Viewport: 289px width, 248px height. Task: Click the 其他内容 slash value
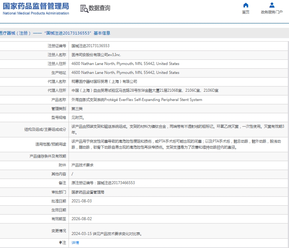coord(72,174)
